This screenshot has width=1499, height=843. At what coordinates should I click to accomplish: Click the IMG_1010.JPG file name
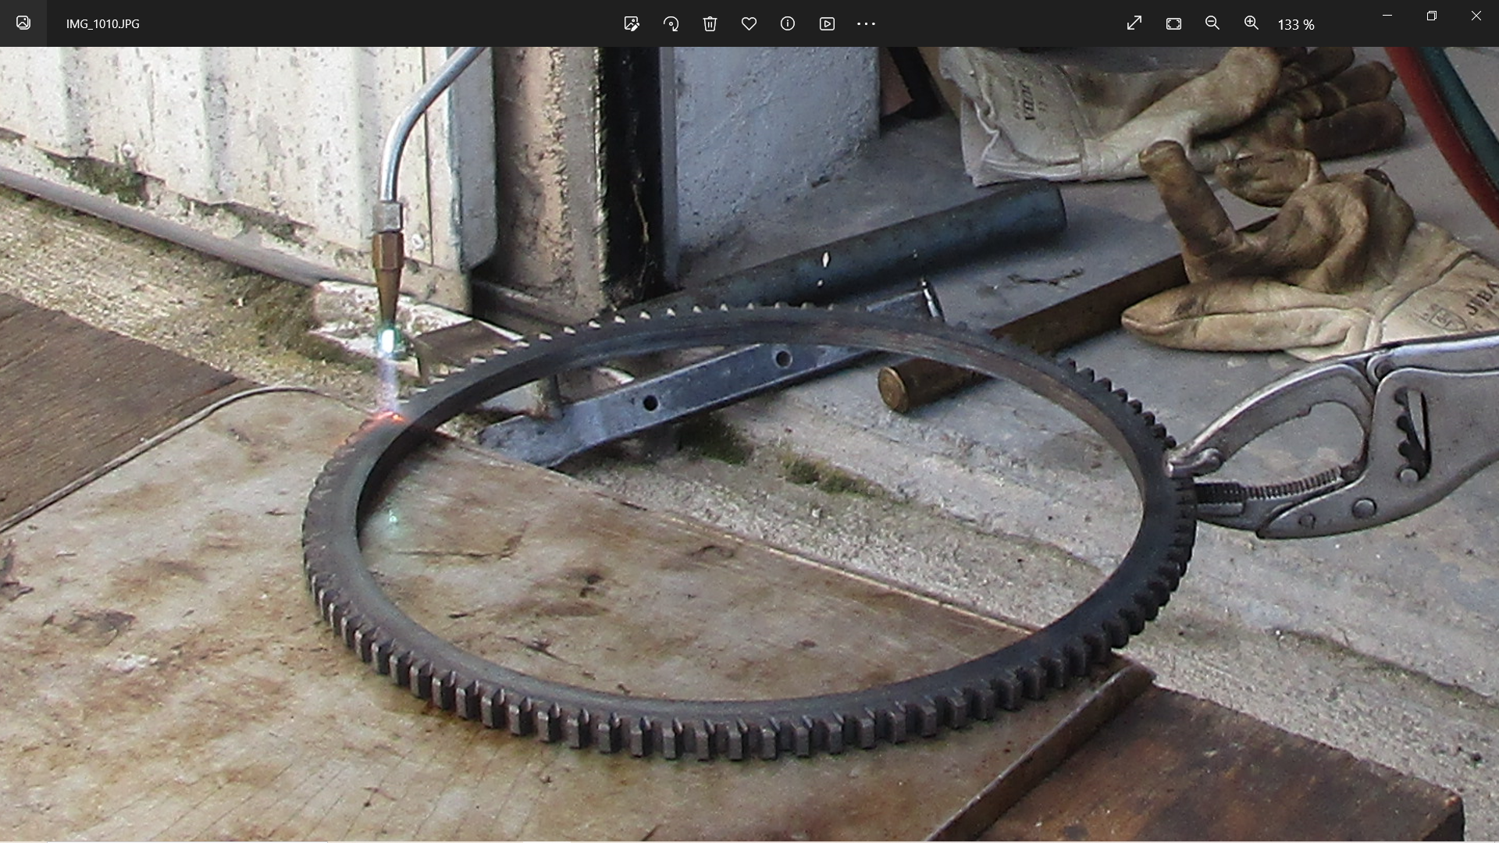click(x=103, y=24)
